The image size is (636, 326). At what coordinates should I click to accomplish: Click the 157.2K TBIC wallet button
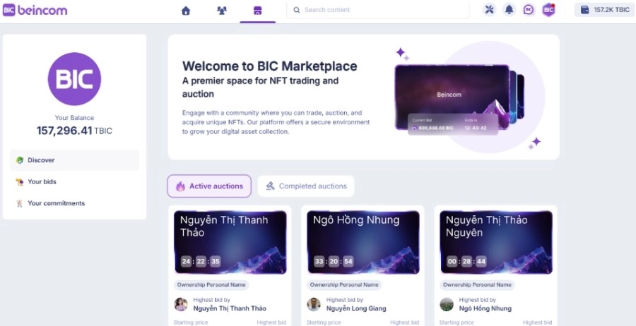point(604,10)
